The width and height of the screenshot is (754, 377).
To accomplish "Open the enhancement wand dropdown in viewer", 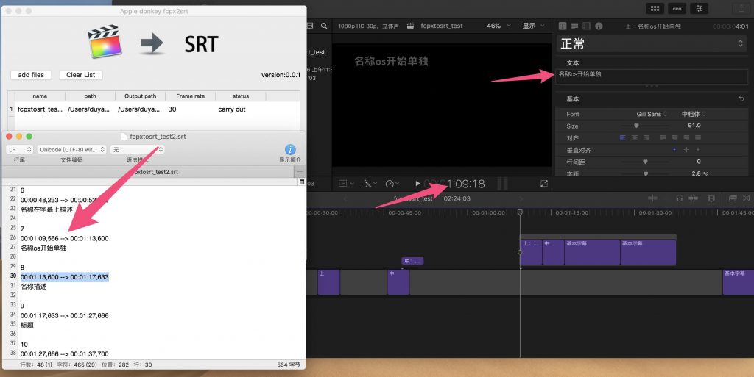I will (370, 183).
